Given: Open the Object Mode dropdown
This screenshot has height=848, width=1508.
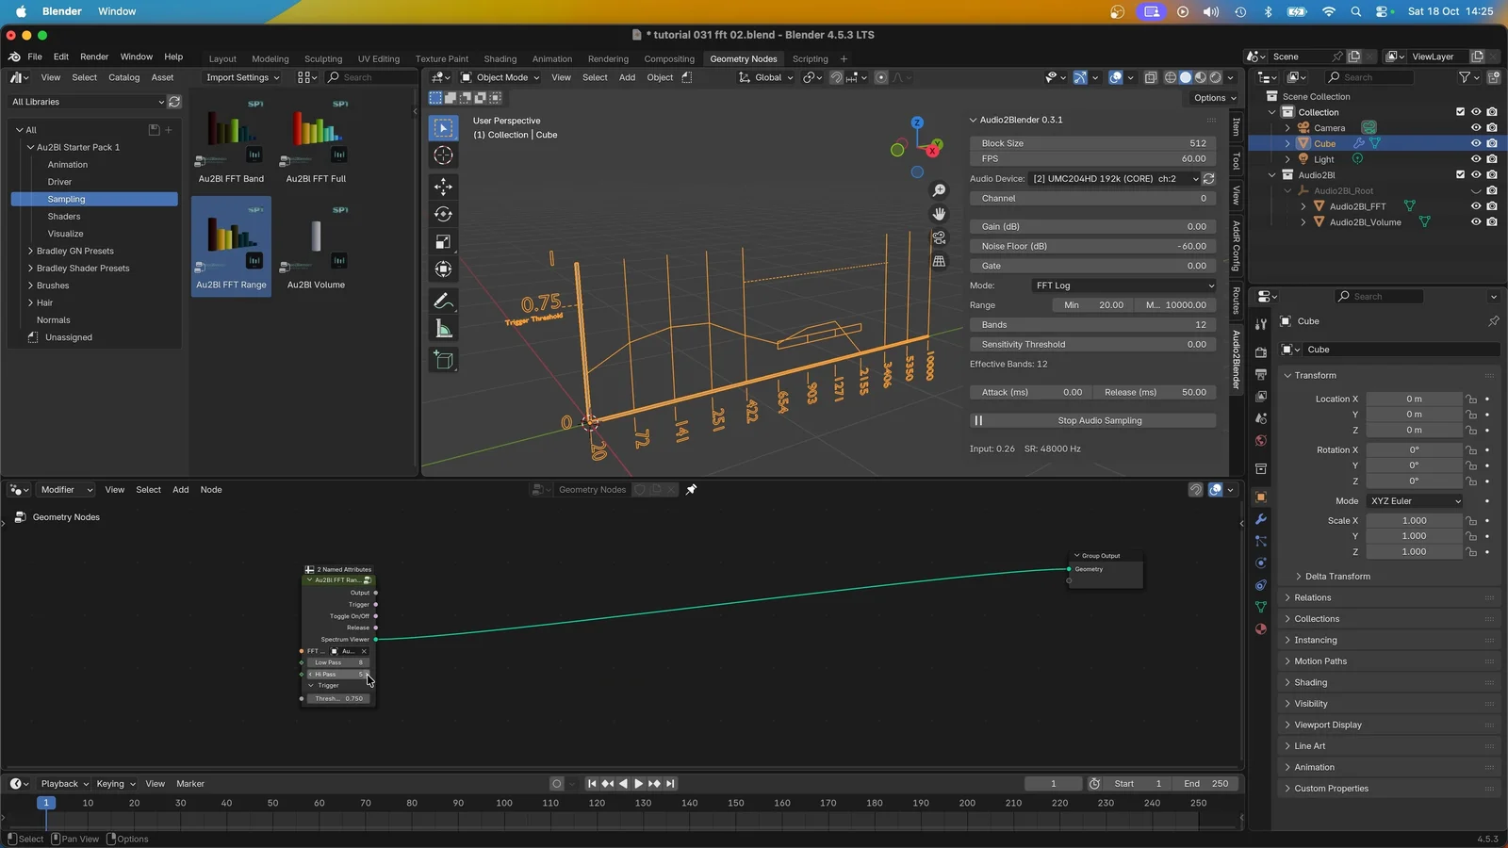Looking at the screenshot, I should tap(500, 77).
